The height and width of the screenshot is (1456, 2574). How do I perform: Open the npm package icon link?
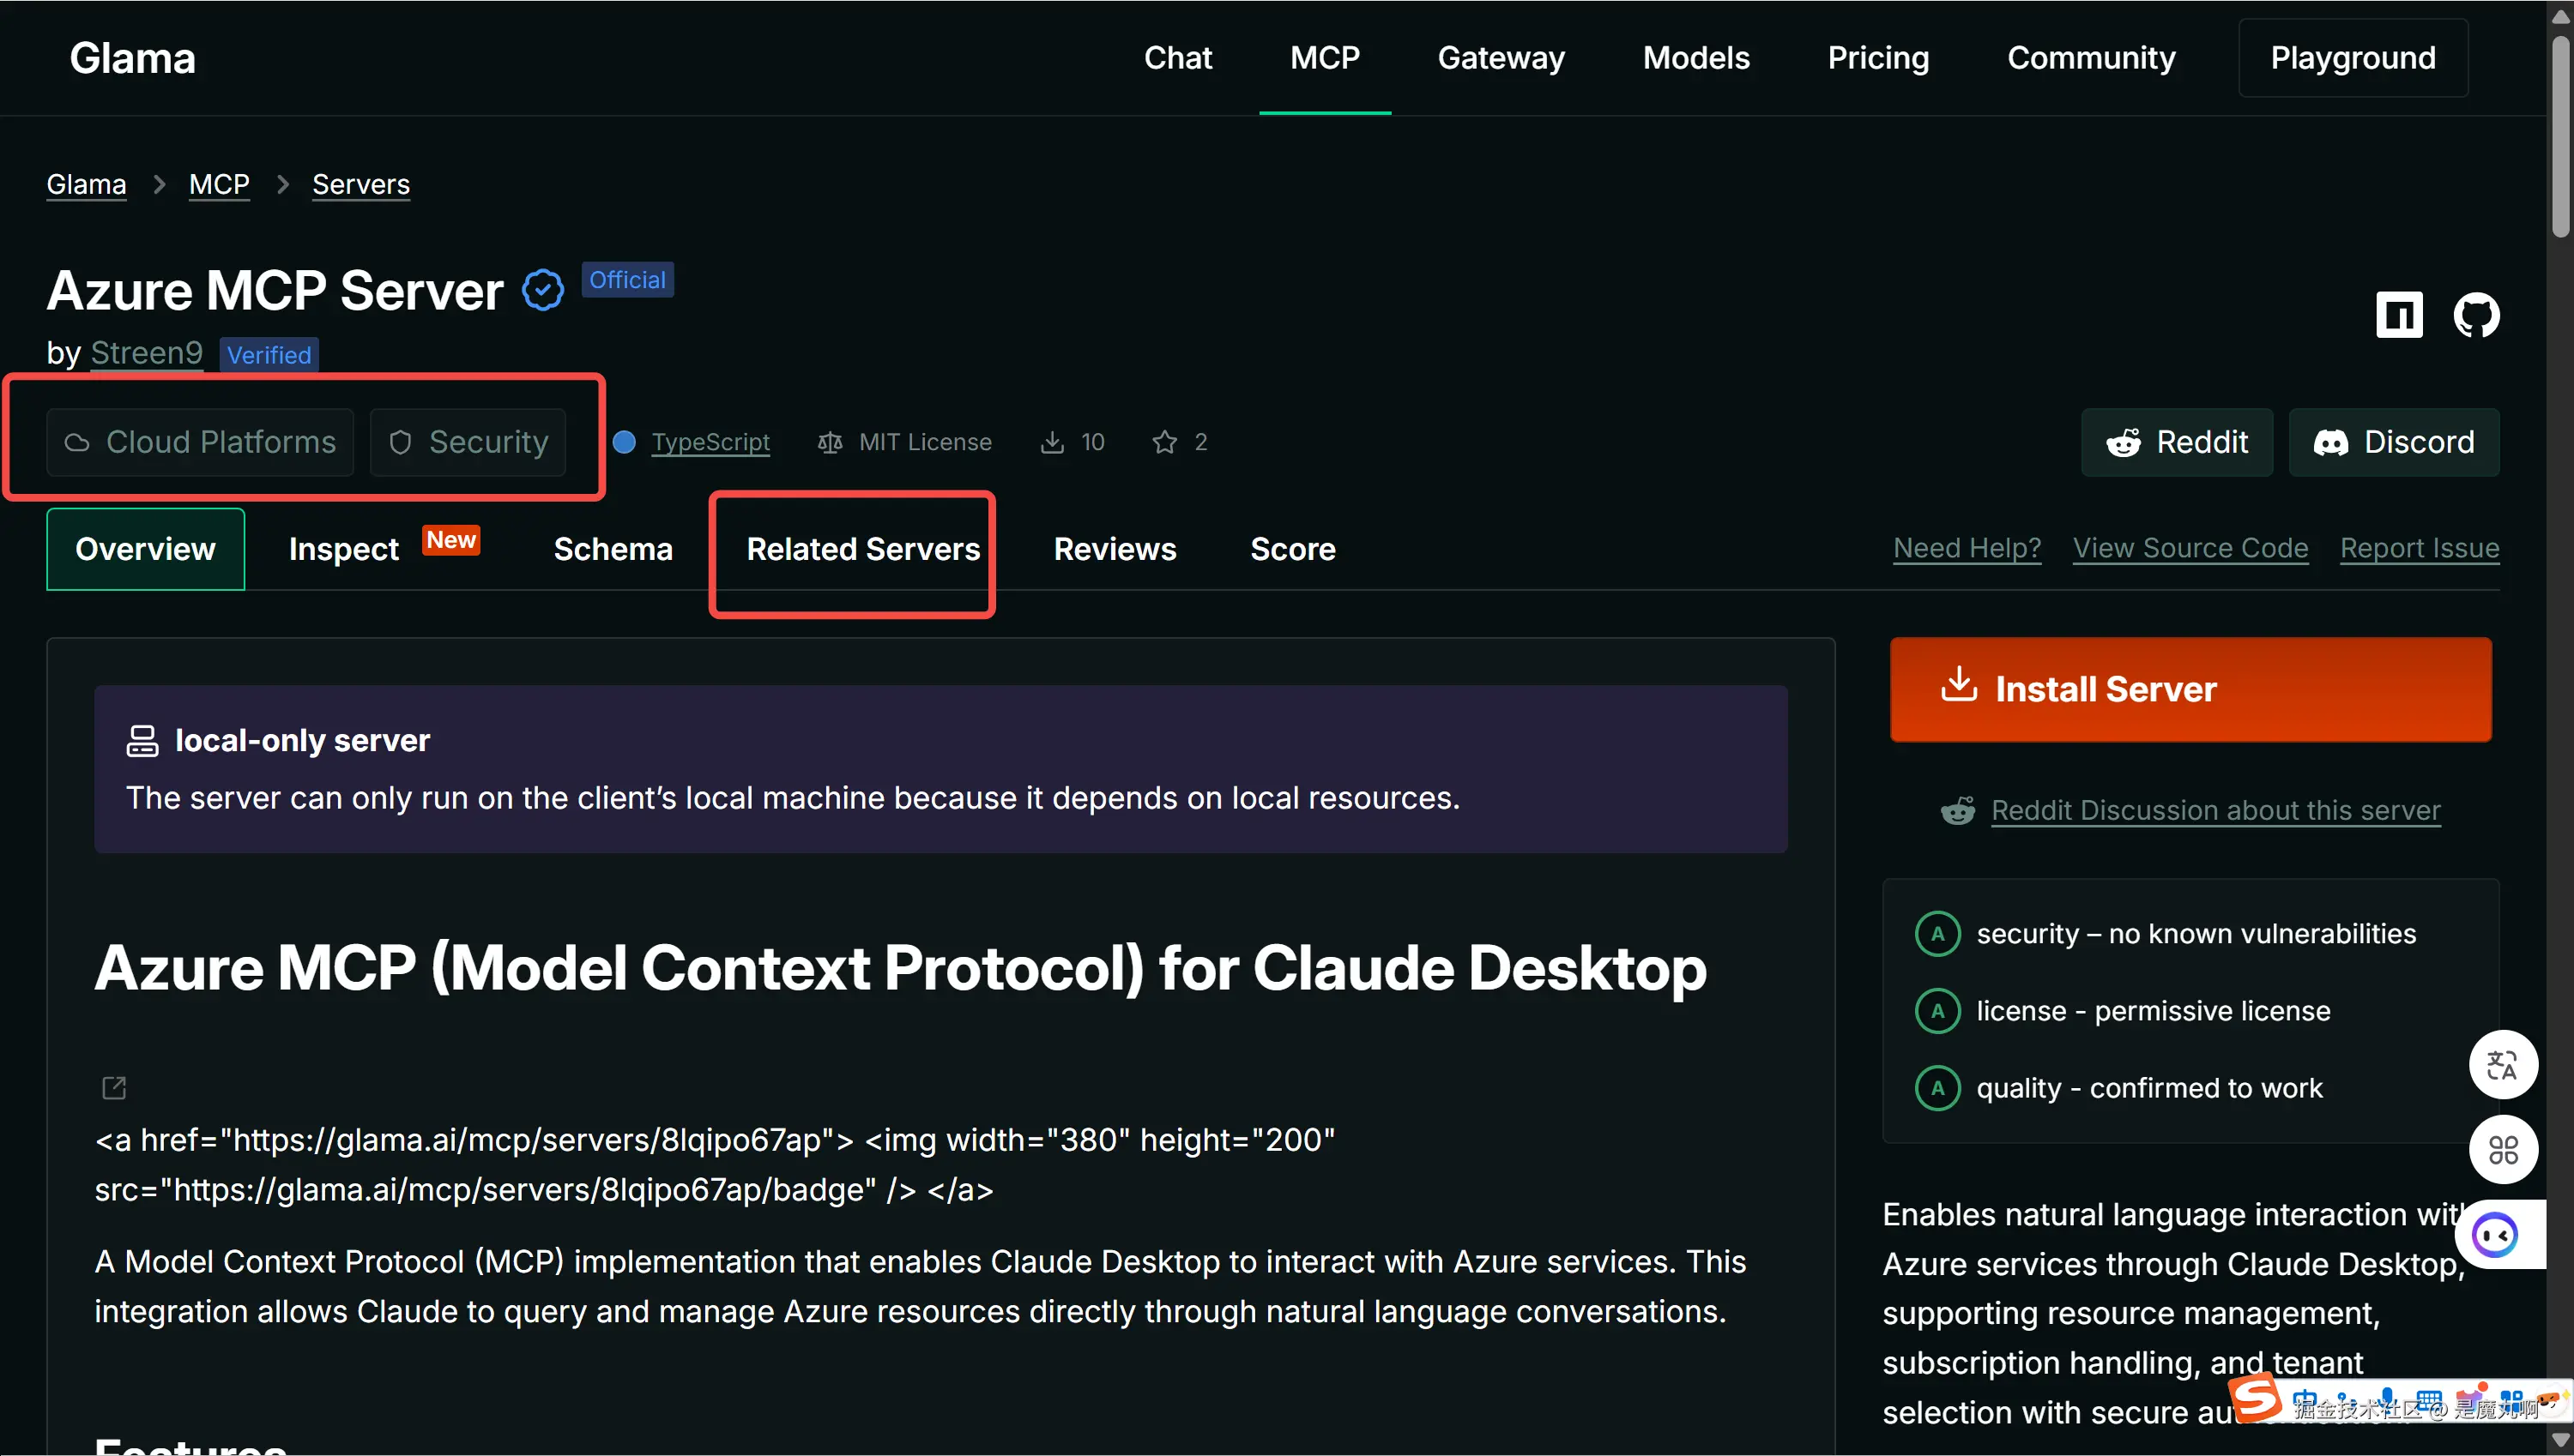(x=2398, y=315)
